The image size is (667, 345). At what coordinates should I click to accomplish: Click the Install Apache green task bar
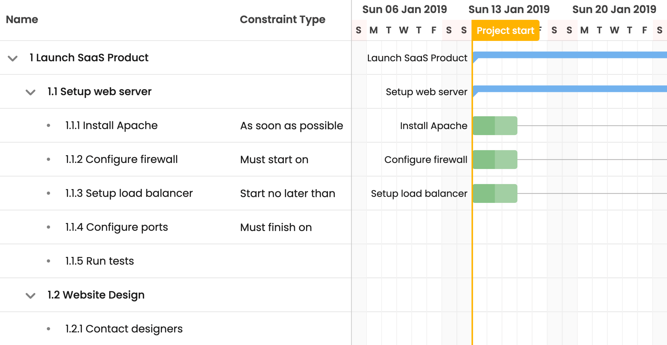pyautogui.click(x=495, y=126)
